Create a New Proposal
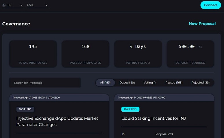This screenshot has width=224, height=138. [202, 24]
